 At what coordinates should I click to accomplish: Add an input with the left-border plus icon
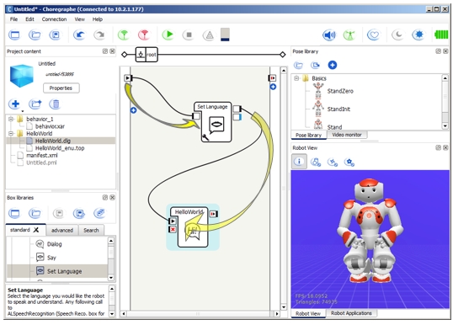pyautogui.click(x=133, y=110)
